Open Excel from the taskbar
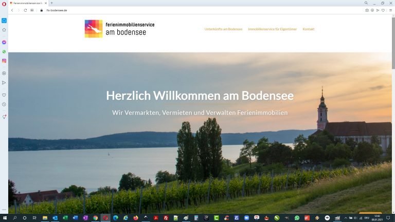The image size is (395, 222). (65, 218)
